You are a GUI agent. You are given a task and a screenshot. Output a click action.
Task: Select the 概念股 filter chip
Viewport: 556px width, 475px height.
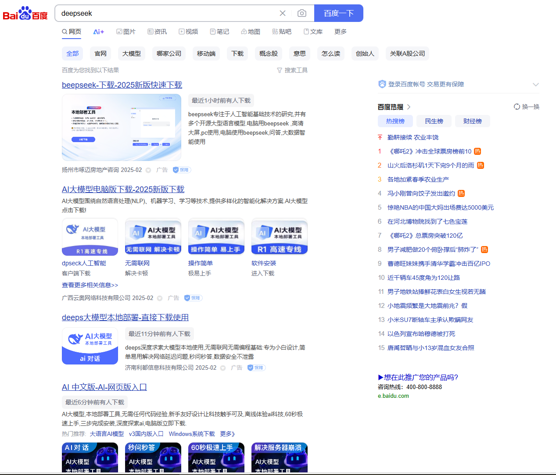(x=269, y=54)
